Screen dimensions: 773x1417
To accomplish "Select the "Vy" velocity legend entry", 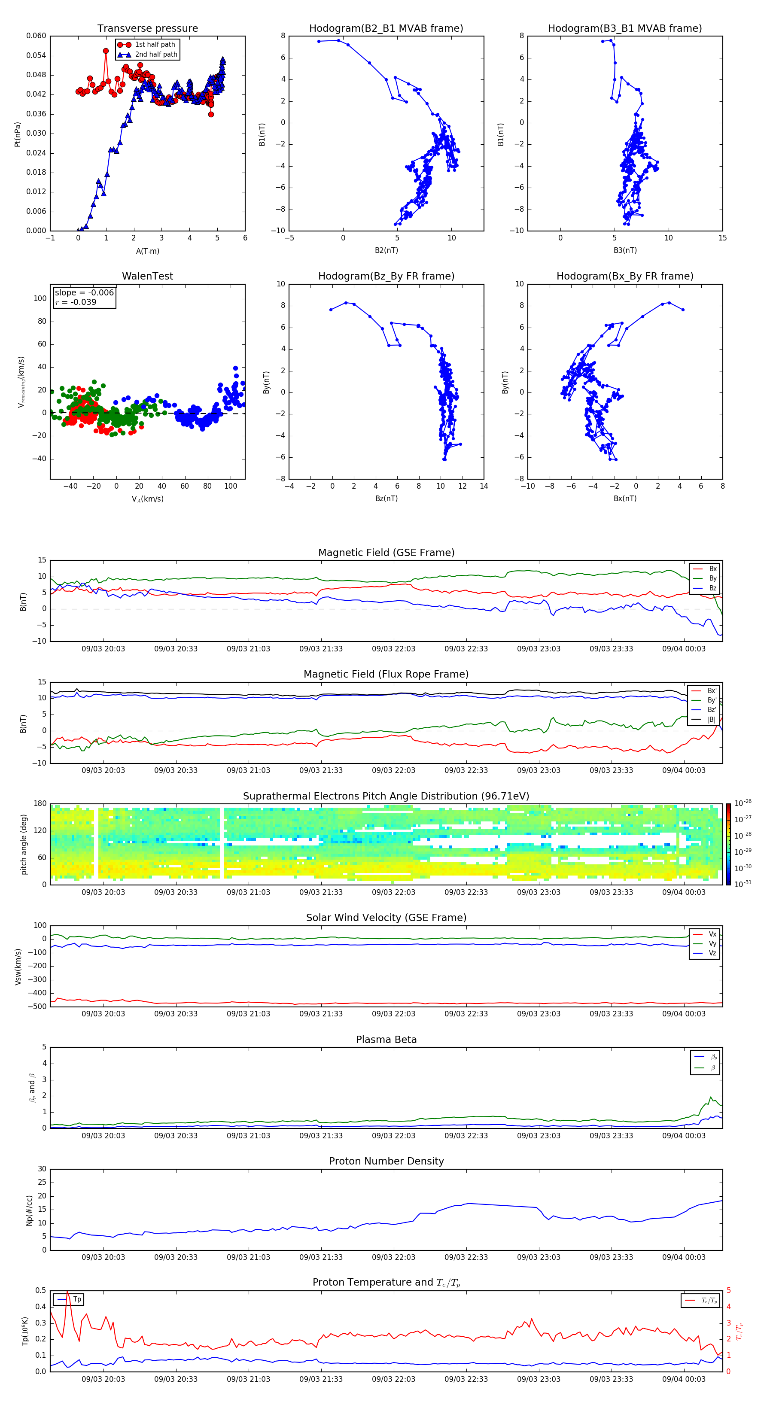I will [x=705, y=944].
